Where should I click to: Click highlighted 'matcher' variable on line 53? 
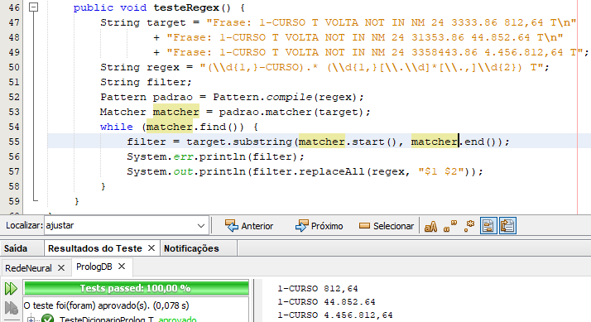(x=176, y=112)
